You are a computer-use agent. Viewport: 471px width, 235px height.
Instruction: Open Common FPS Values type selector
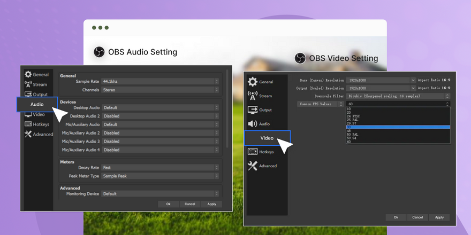click(320, 104)
